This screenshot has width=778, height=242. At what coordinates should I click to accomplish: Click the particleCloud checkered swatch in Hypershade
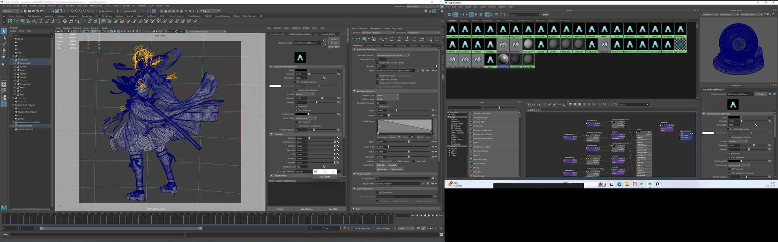(x=680, y=45)
